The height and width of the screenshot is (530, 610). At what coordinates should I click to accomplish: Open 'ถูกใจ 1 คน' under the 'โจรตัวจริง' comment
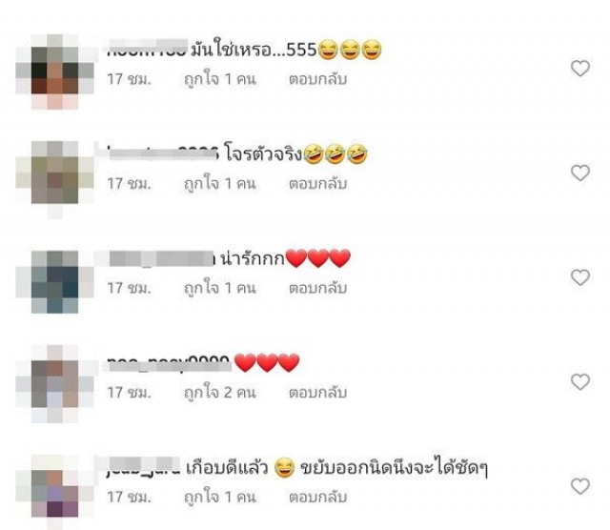(220, 184)
